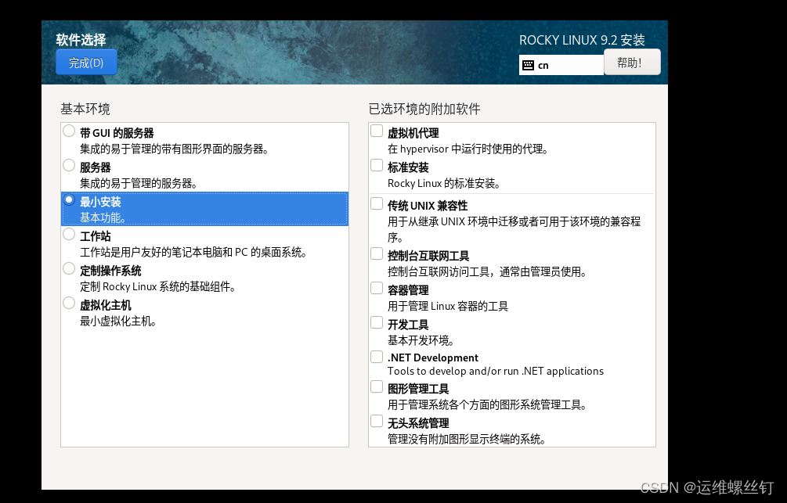Screen dimensions: 787x503
Task: Click the text 控制台互联网访问工具,通常由管理员使用。
Action: pos(487,271)
